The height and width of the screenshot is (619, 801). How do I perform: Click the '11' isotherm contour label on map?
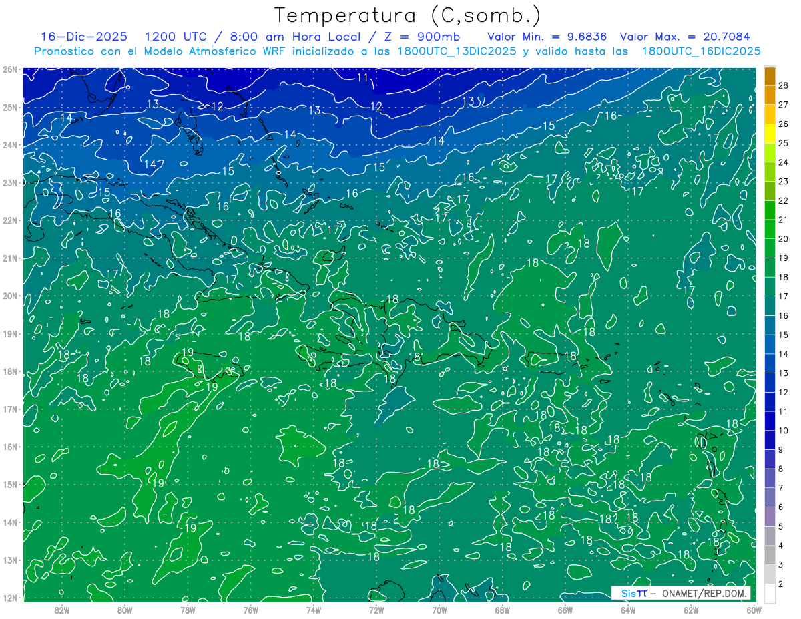click(362, 77)
